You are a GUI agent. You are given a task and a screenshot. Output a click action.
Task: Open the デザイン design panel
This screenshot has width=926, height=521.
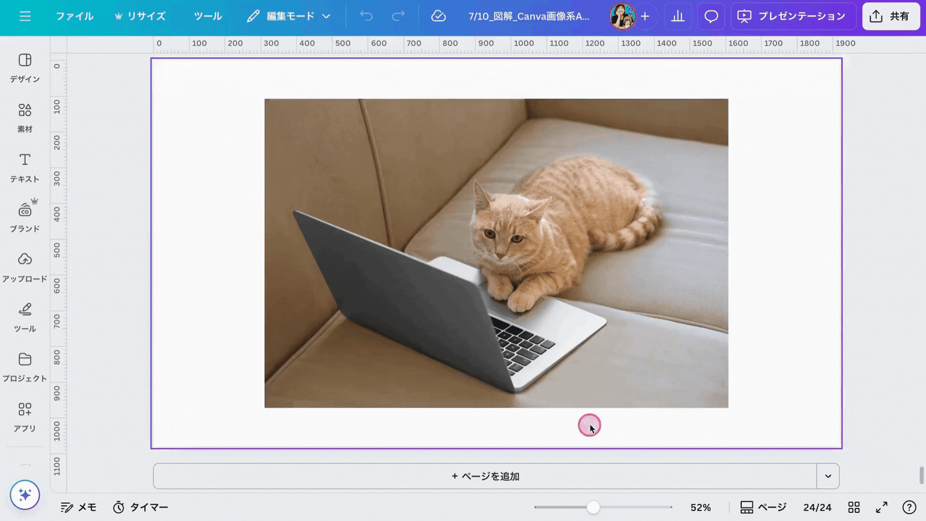click(x=25, y=68)
